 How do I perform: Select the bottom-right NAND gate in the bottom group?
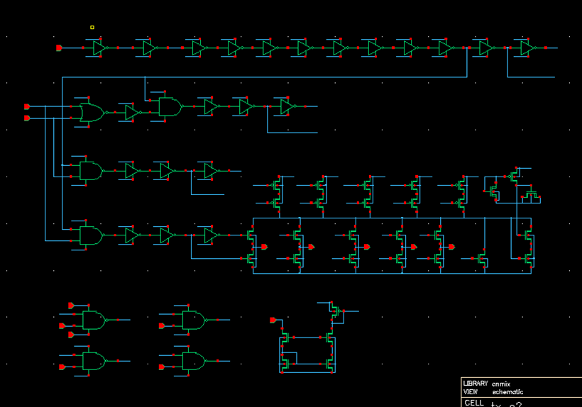click(191, 361)
